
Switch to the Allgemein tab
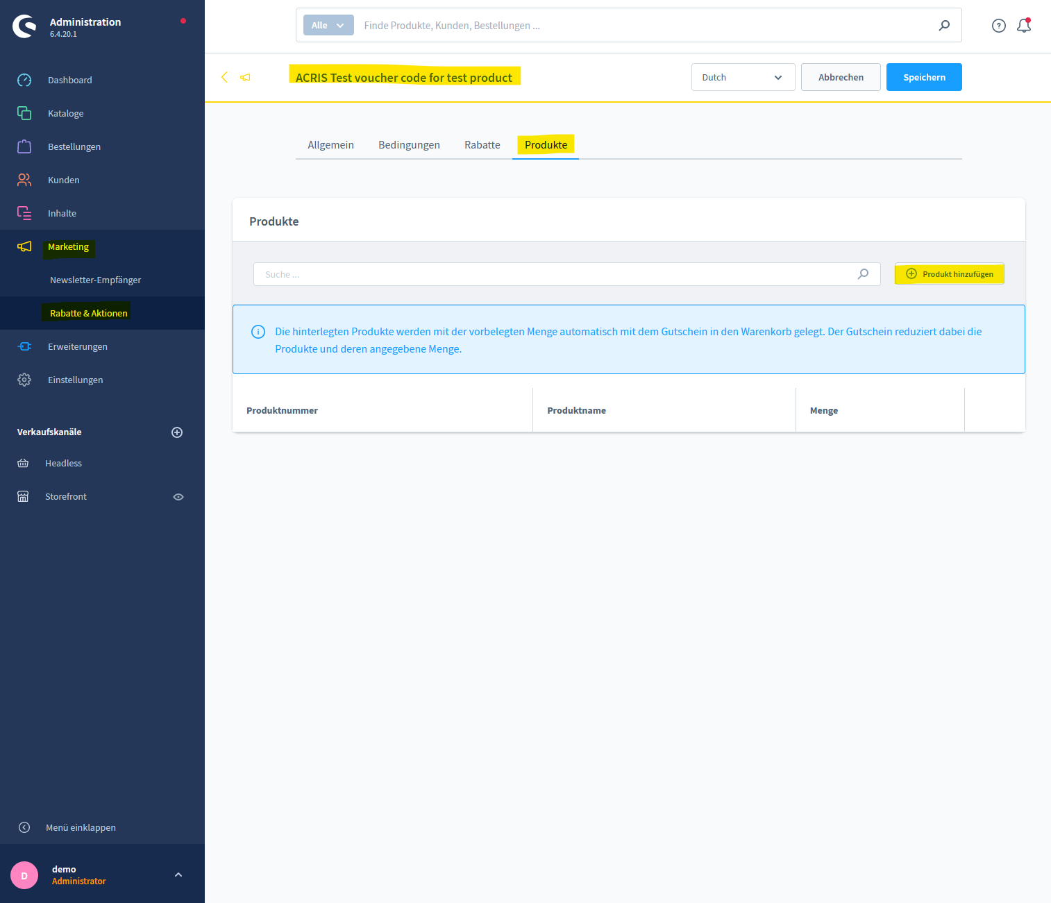[x=330, y=145]
